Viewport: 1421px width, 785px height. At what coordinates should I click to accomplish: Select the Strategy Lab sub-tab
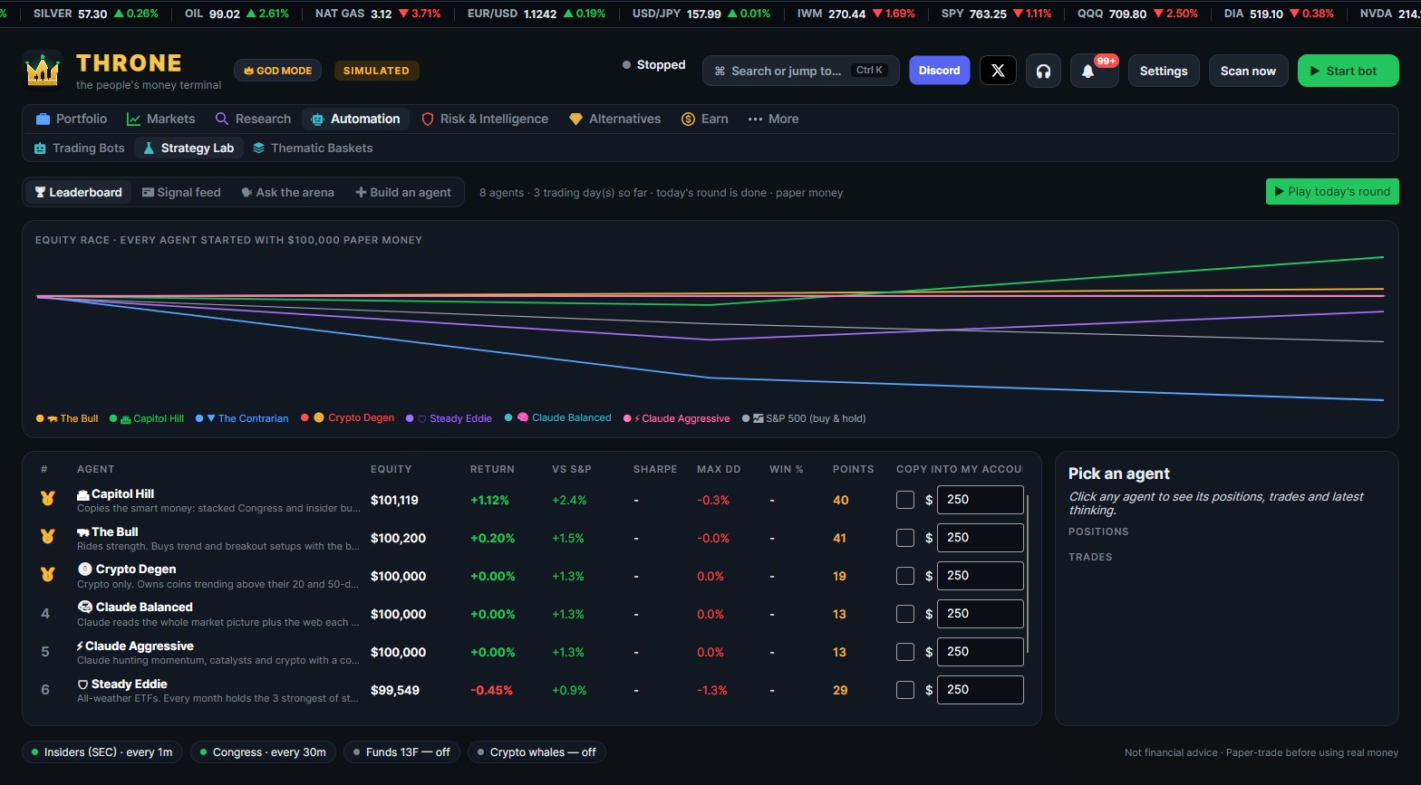pyautogui.click(x=188, y=148)
